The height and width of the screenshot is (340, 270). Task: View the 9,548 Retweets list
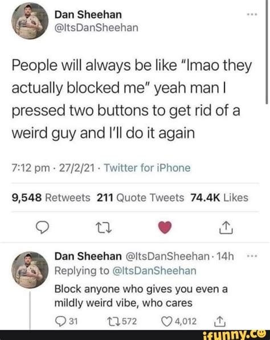[51, 198]
